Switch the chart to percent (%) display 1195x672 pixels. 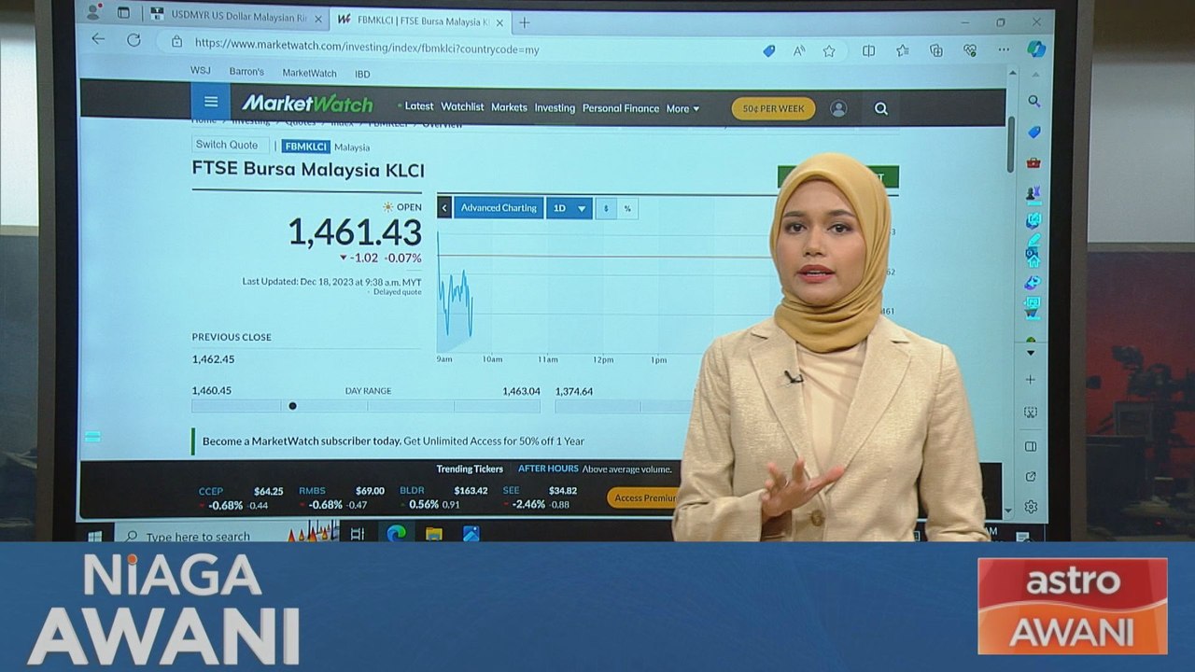point(627,208)
